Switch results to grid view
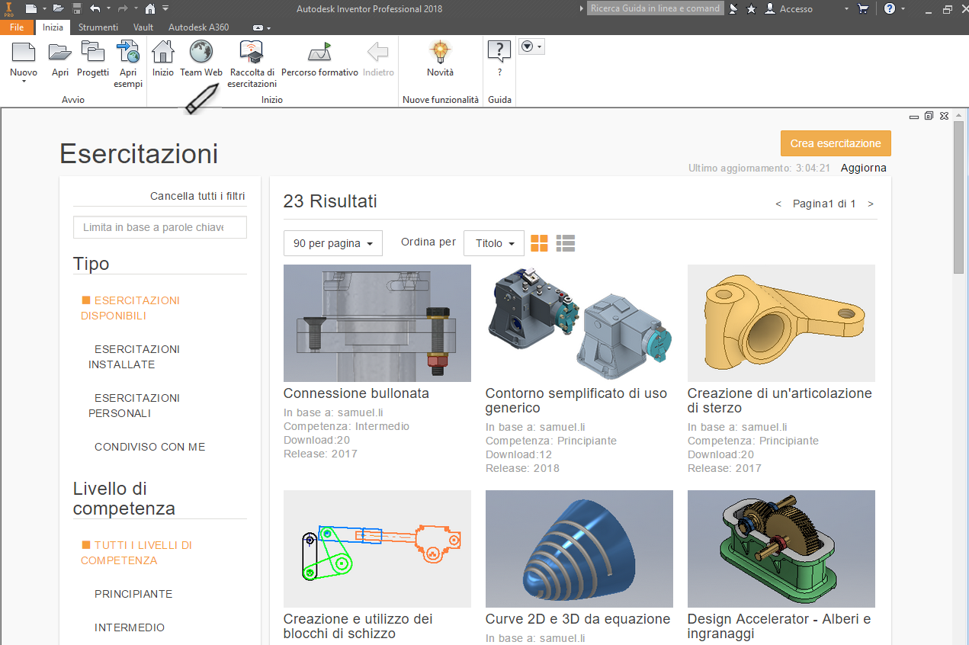Viewport: 969px width, 645px height. pyautogui.click(x=539, y=243)
